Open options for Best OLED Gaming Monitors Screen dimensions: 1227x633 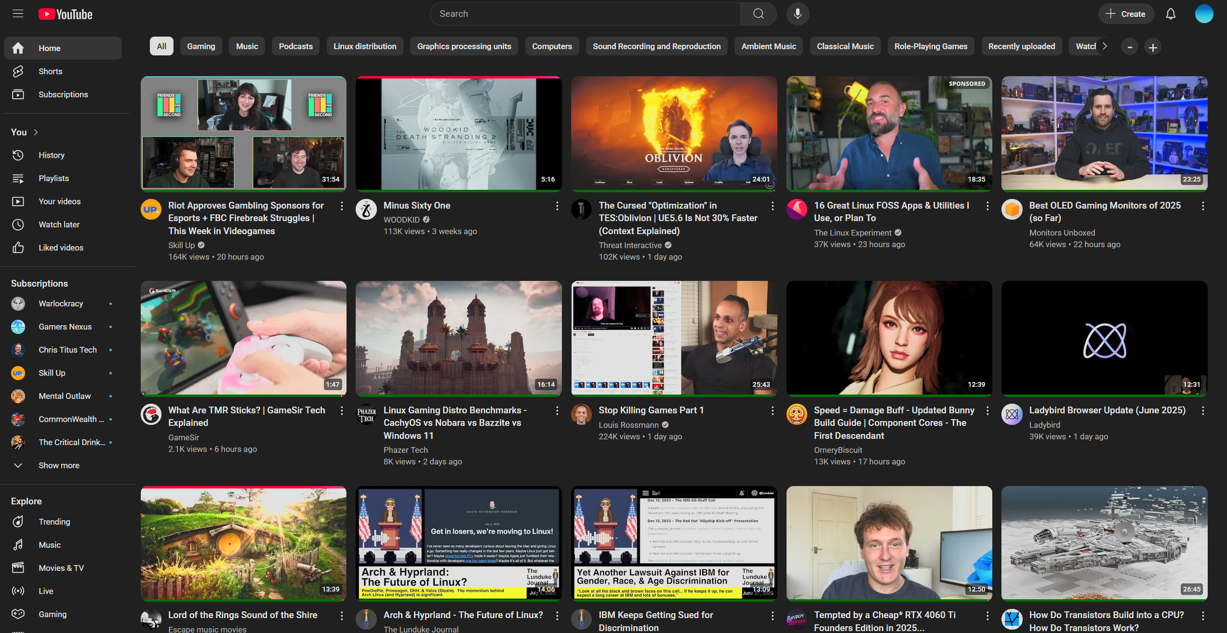[1203, 206]
